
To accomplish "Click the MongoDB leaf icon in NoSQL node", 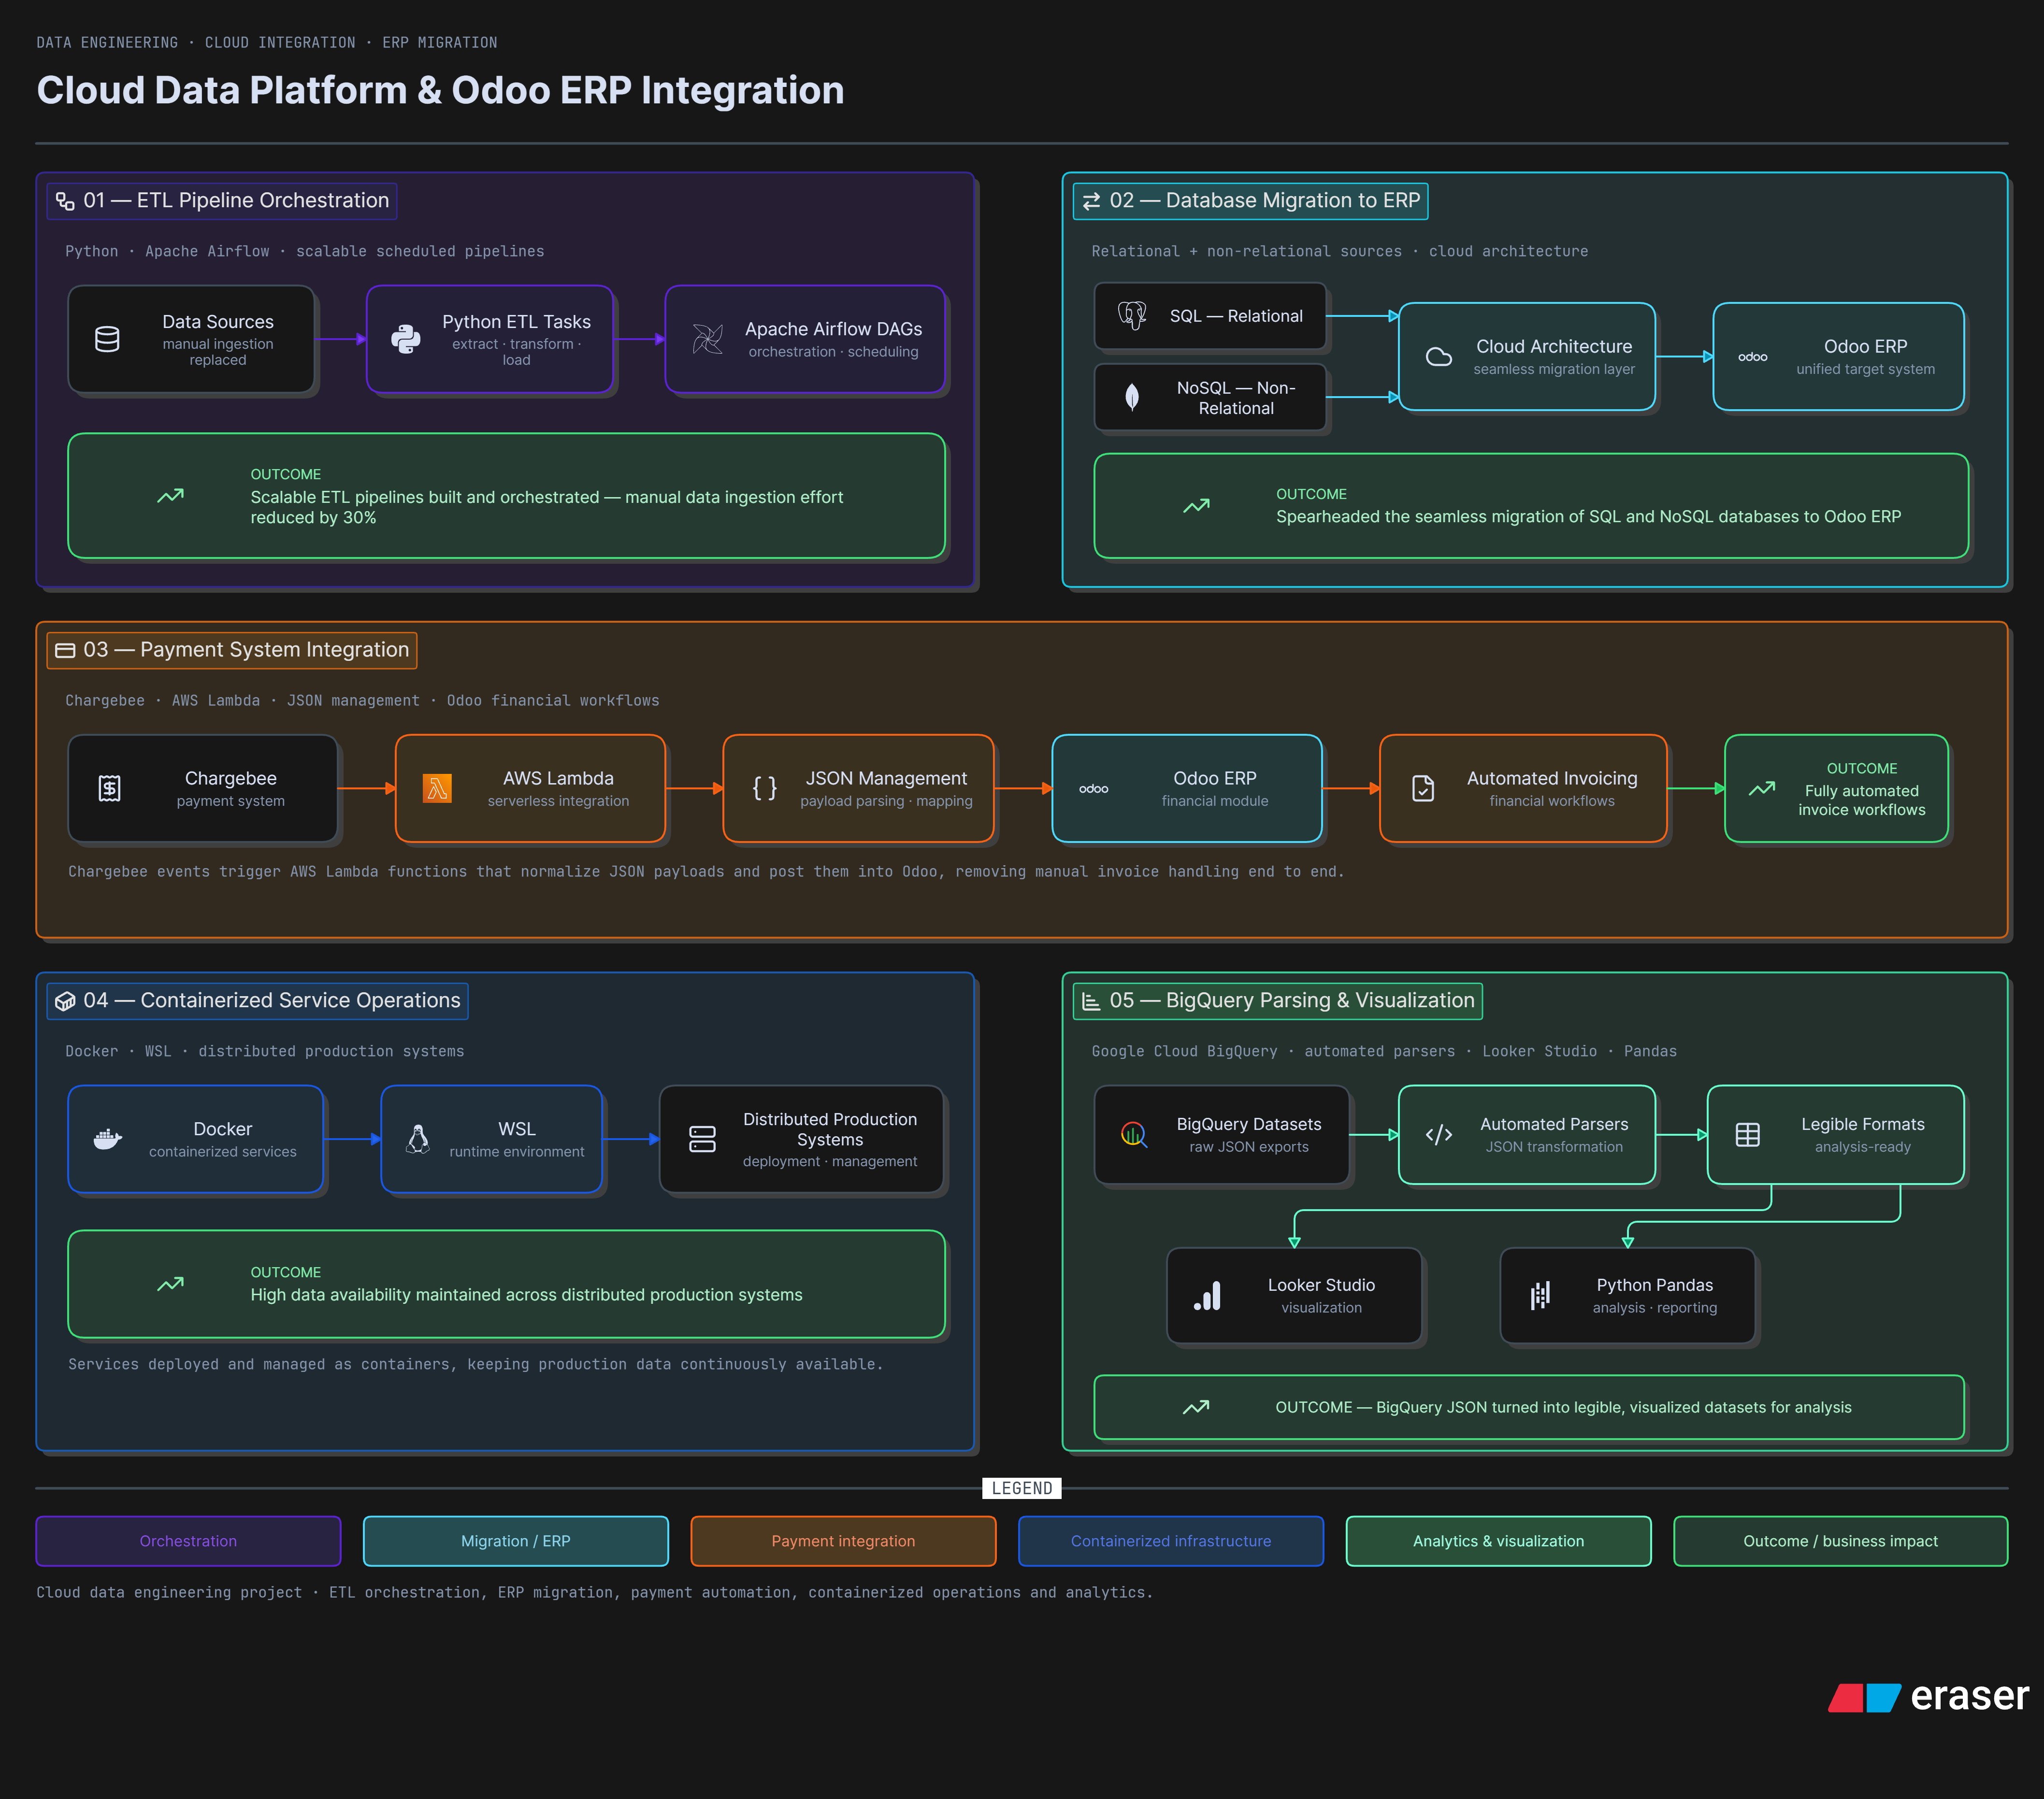I will coord(1132,397).
